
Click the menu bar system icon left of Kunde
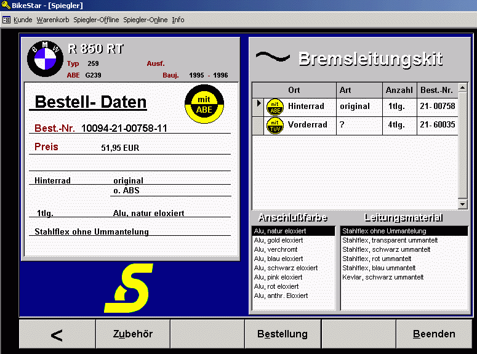tap(6, 20)
